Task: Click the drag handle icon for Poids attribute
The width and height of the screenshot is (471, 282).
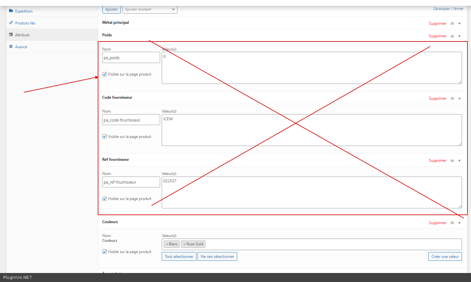Action: [452, 36]
